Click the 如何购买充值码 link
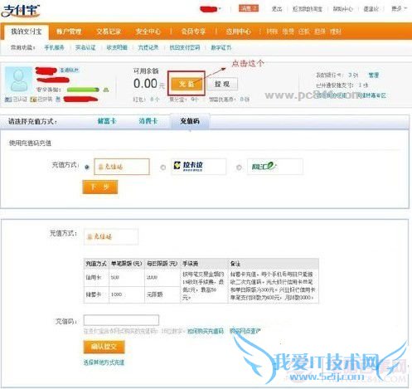Image resolution: width=412 pixels, height=389 pixels. [x=206, y=331]
